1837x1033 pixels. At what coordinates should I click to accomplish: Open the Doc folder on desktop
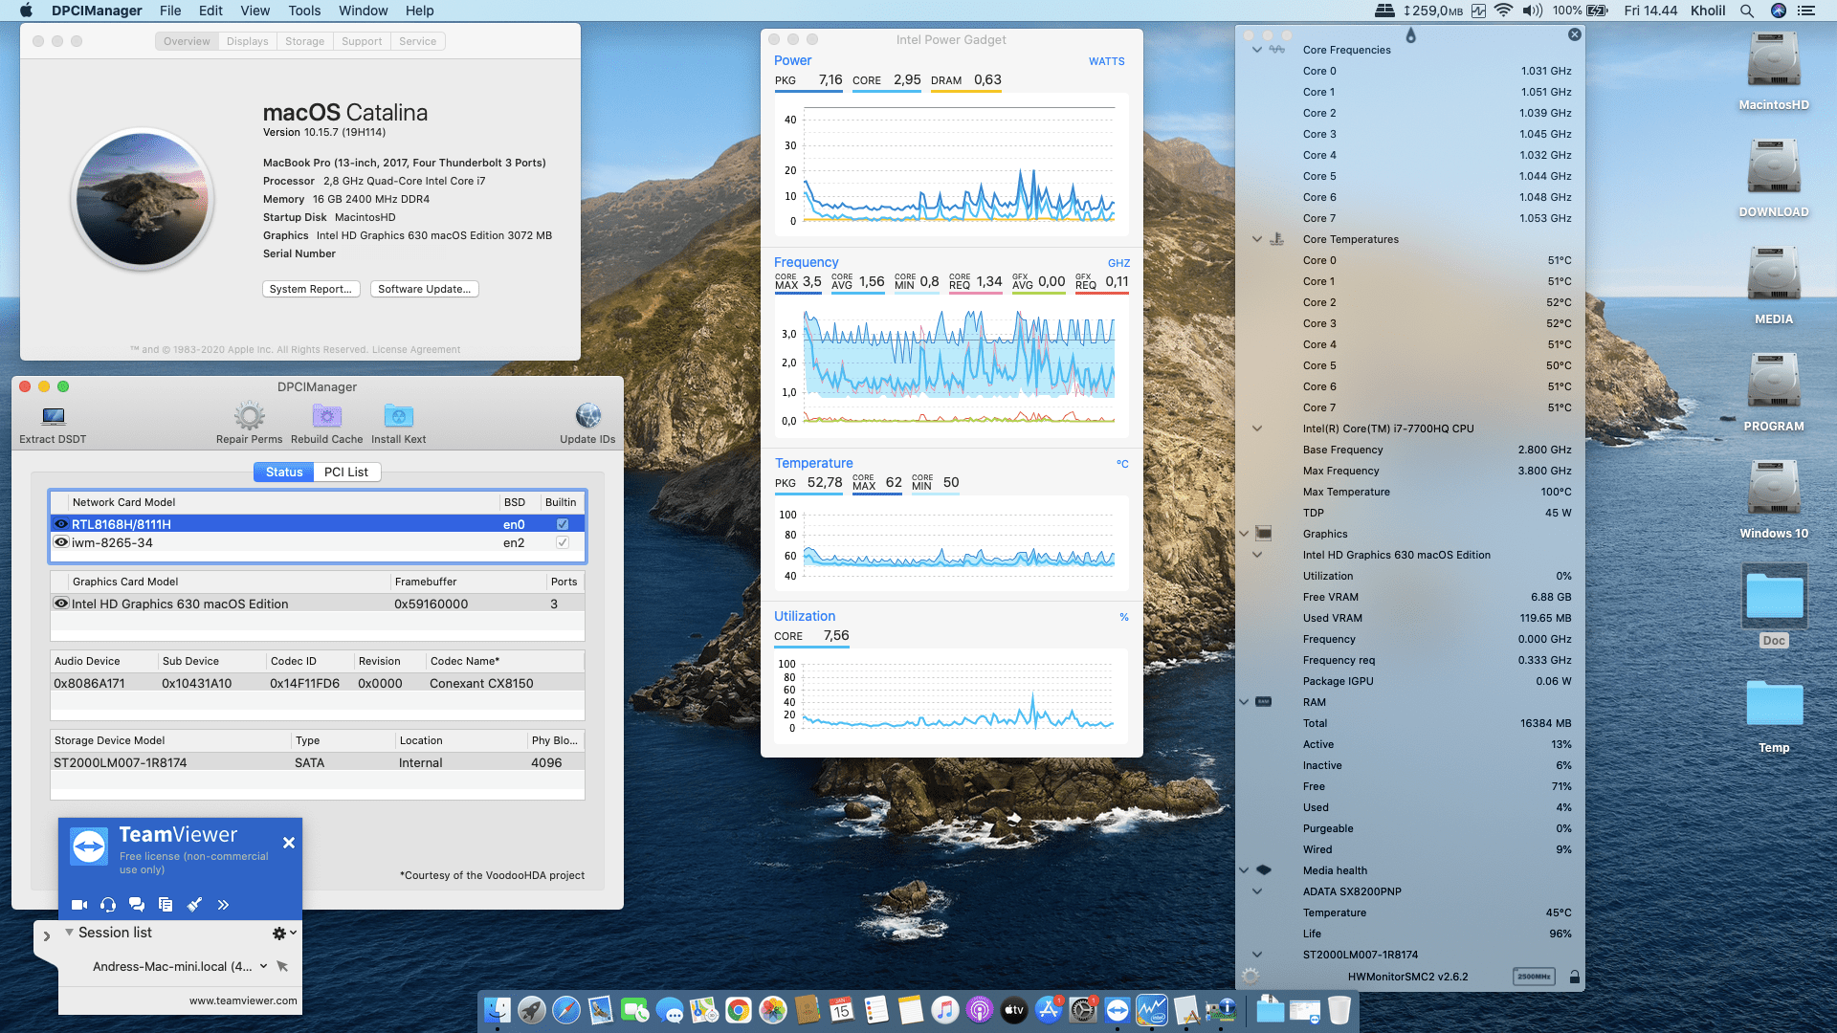click(1774, 597)
